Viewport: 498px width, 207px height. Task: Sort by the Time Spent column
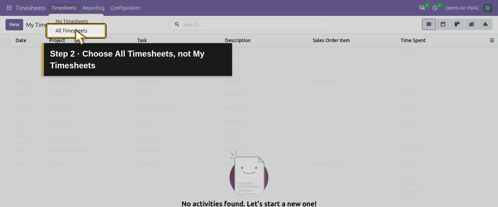413,40
